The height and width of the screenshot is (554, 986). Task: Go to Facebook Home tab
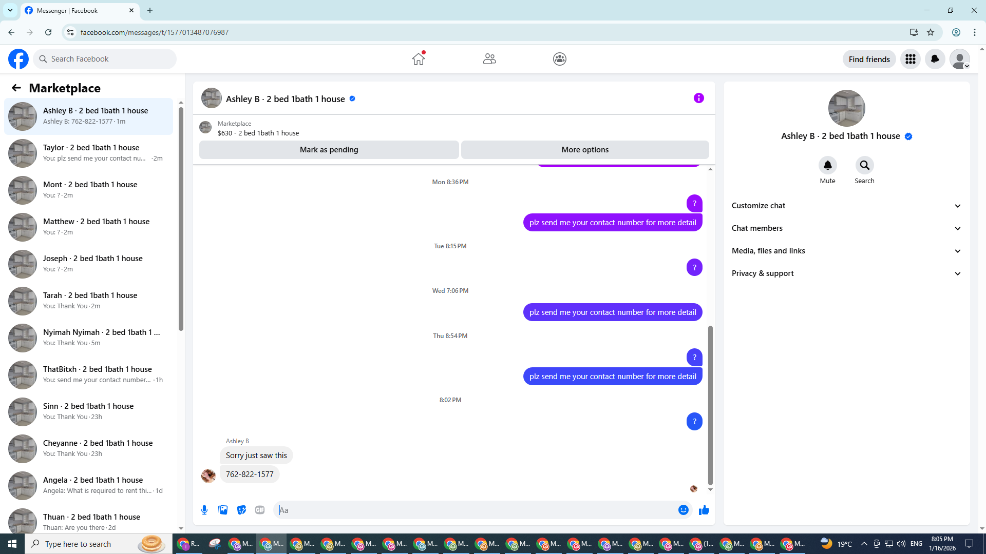tap(419, 59)
